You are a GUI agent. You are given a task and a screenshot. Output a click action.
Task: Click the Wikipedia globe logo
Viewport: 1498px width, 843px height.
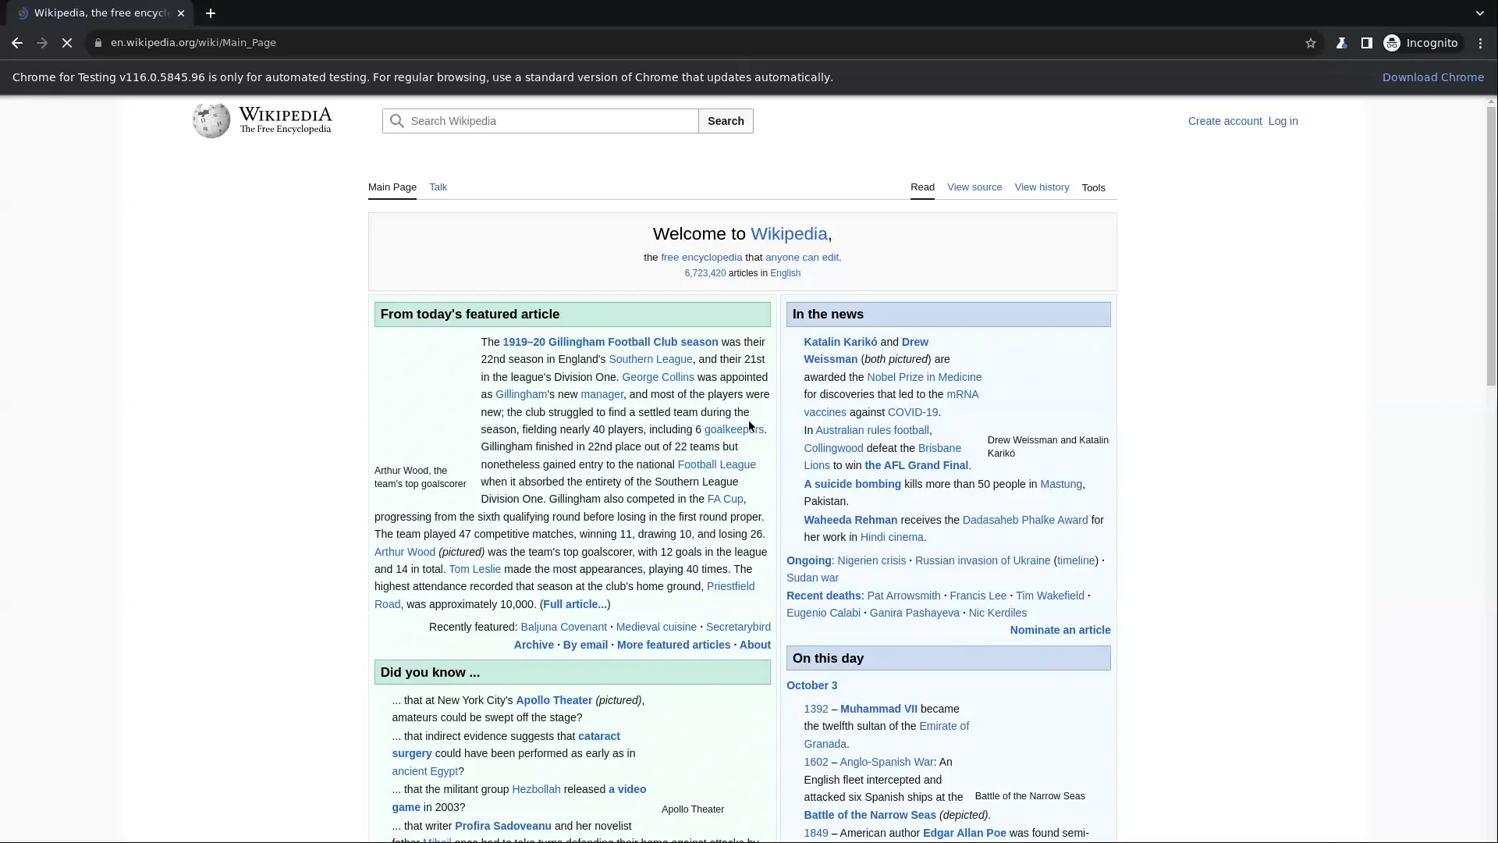(x=211, y=121)
